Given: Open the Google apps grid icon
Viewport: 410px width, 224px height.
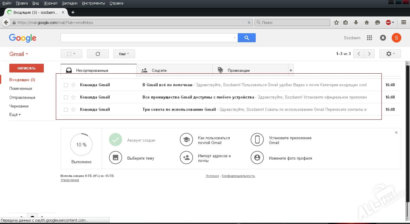Looking at the screenshot, I should [369, 38].
